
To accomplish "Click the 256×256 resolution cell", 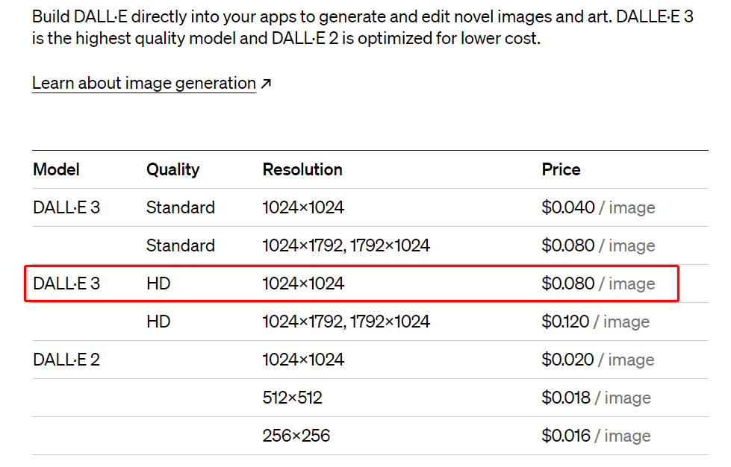I will click(296, 436).
